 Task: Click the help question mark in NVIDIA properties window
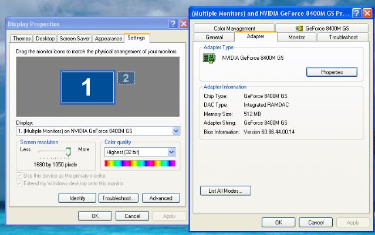click(x=357, y=13)
